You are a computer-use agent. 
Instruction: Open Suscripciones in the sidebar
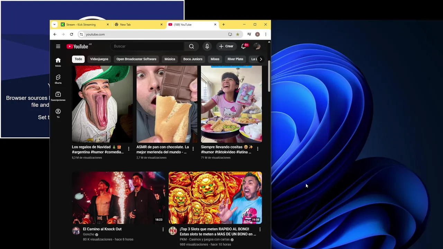click(x=58, y=96)
